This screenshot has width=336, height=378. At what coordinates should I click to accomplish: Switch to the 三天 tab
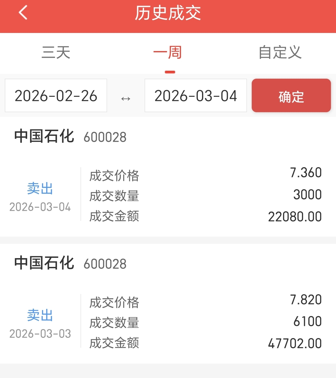coord(56,52)
